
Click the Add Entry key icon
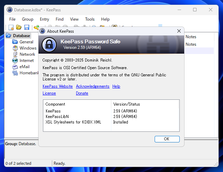pyautogui.click(x=36, y=27)
